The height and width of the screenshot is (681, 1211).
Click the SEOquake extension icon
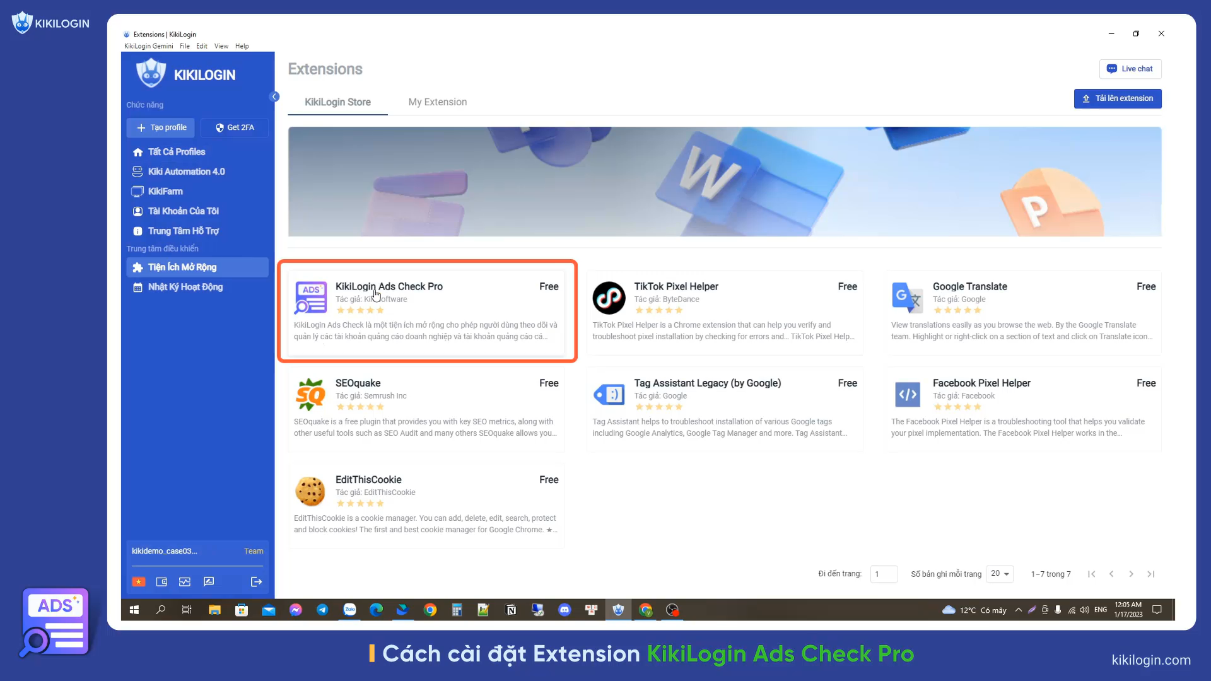[310, 395]
